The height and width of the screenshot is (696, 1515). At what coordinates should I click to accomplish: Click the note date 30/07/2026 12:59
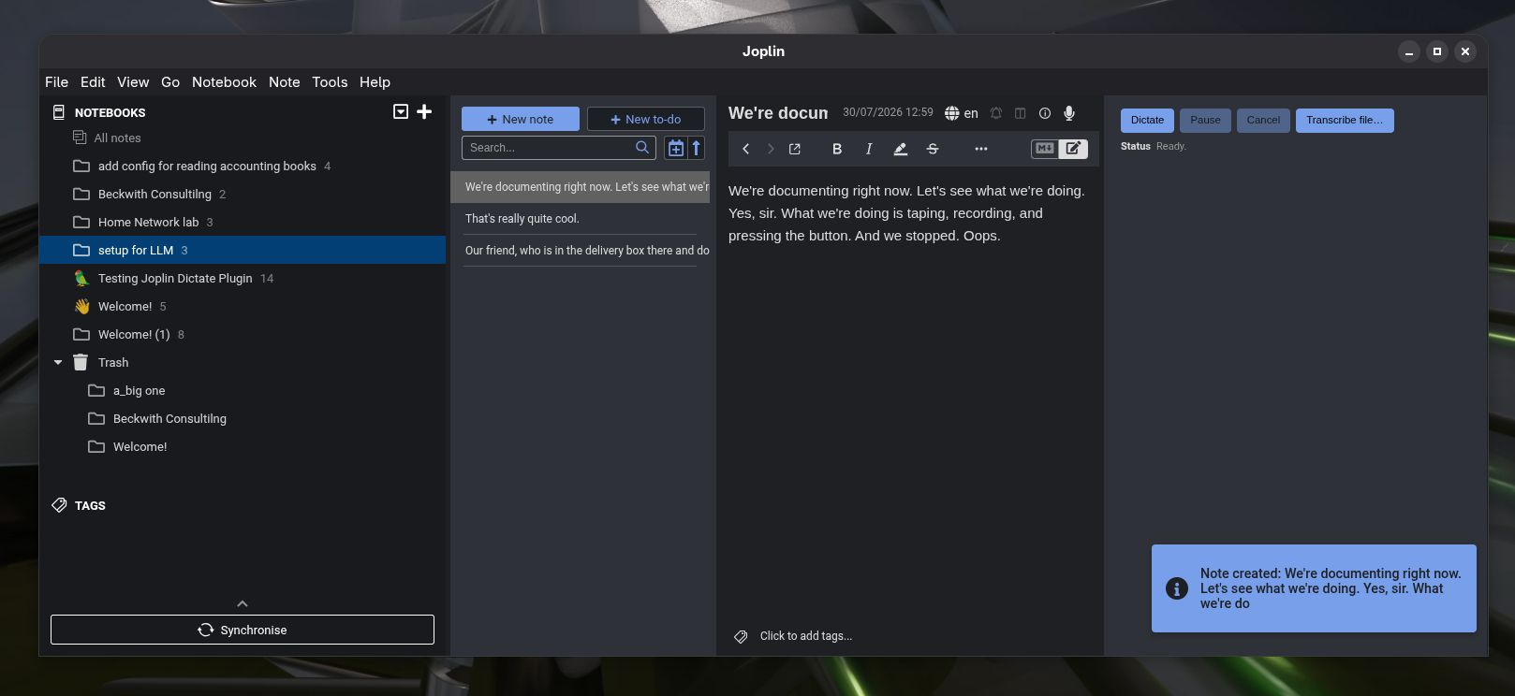pyautogui.click(x=888, y=112)
